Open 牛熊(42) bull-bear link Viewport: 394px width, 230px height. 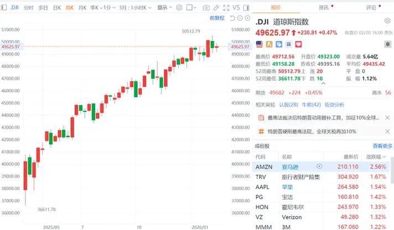coord(312,104)
